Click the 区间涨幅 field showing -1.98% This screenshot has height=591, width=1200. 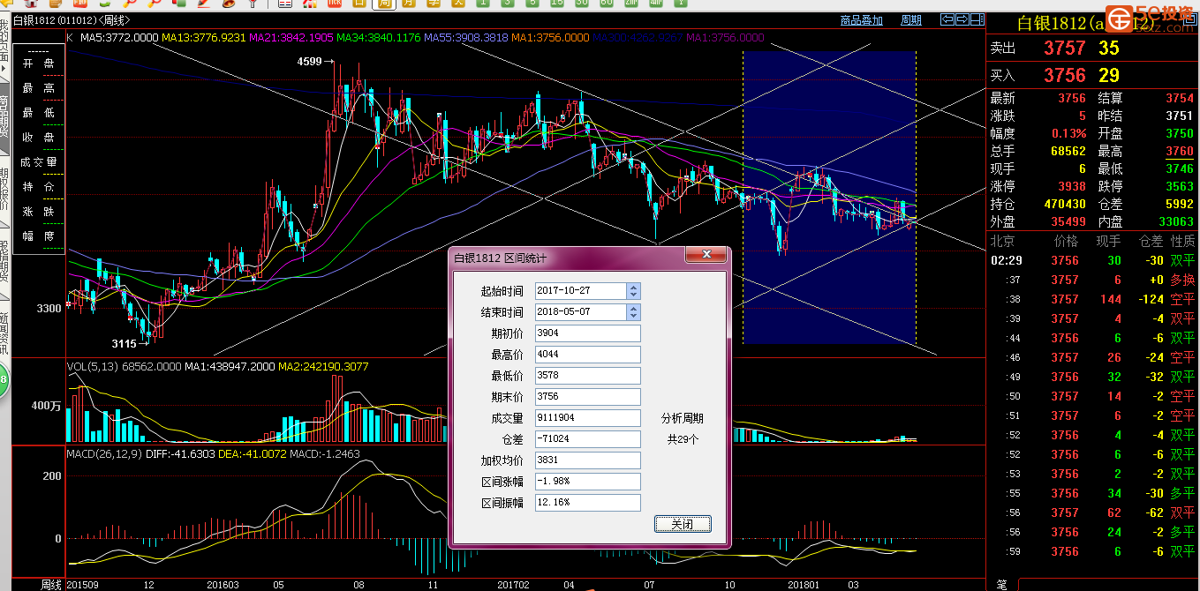click(587, 481)
